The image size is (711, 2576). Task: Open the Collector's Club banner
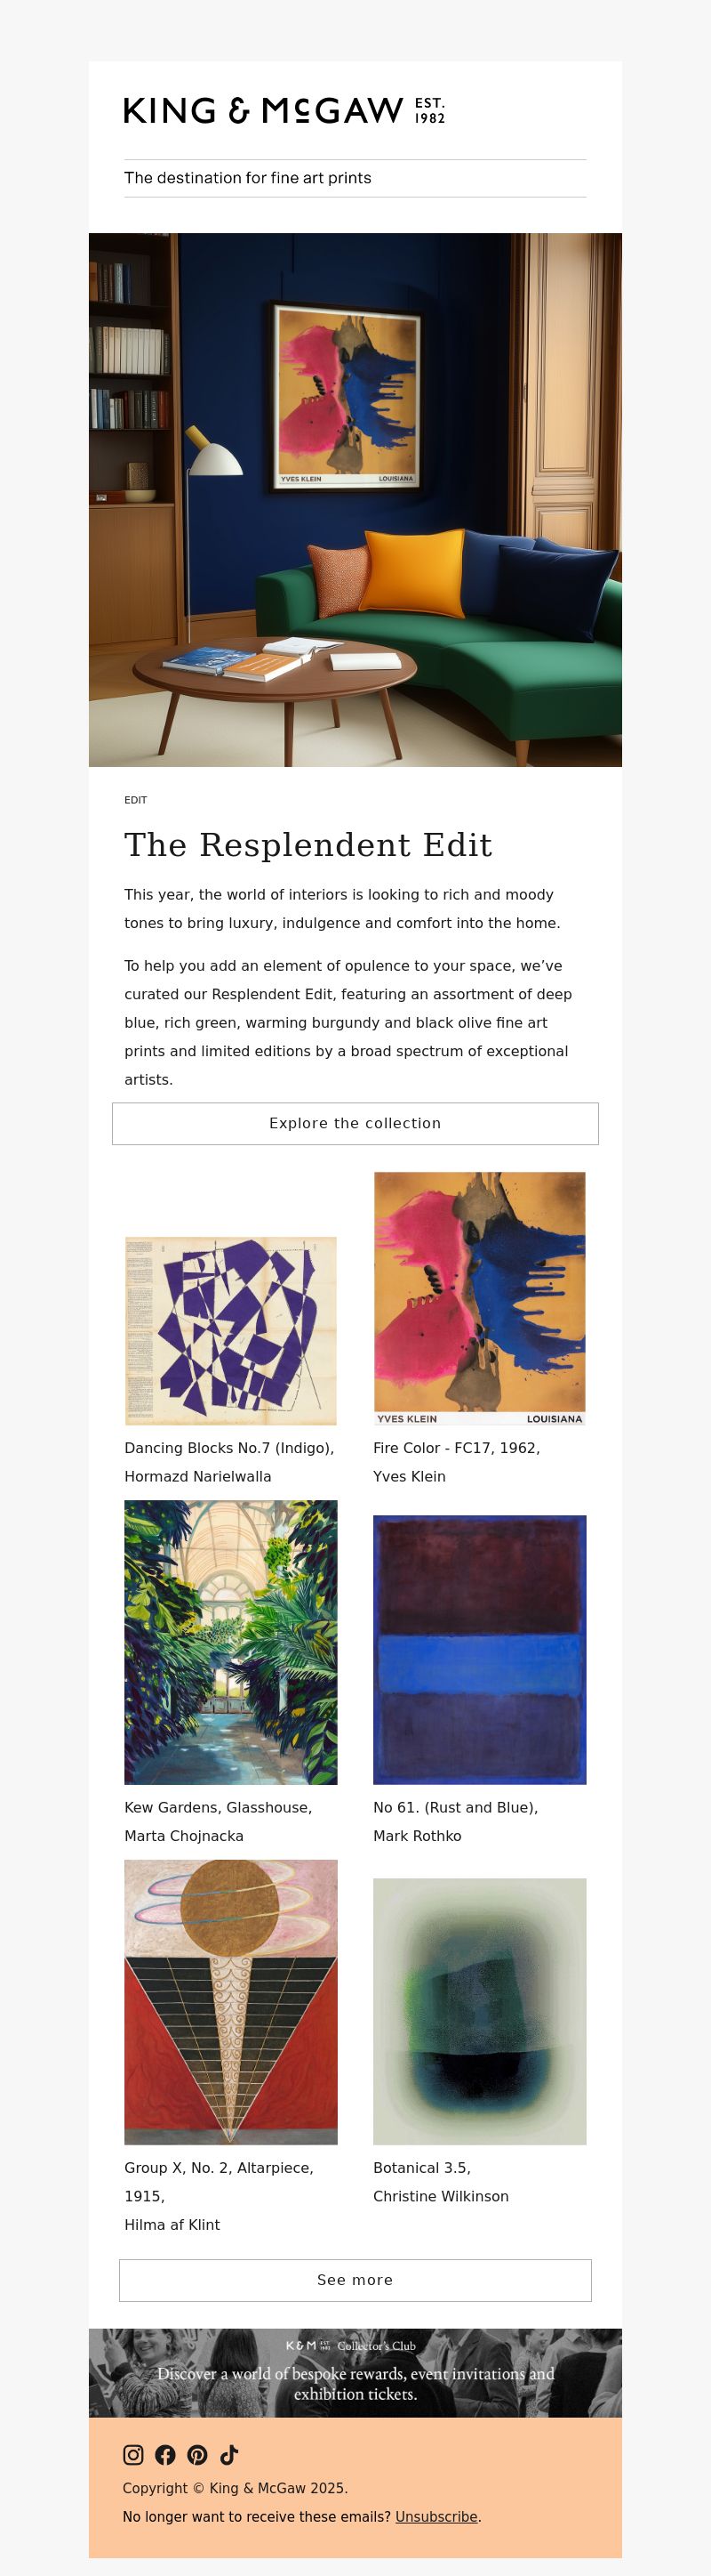pos(355,2372)
